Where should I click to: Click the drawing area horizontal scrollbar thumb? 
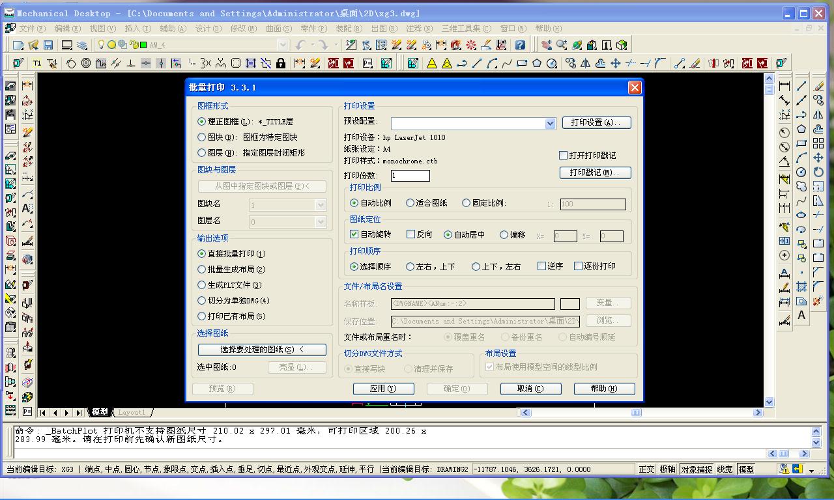637,413
